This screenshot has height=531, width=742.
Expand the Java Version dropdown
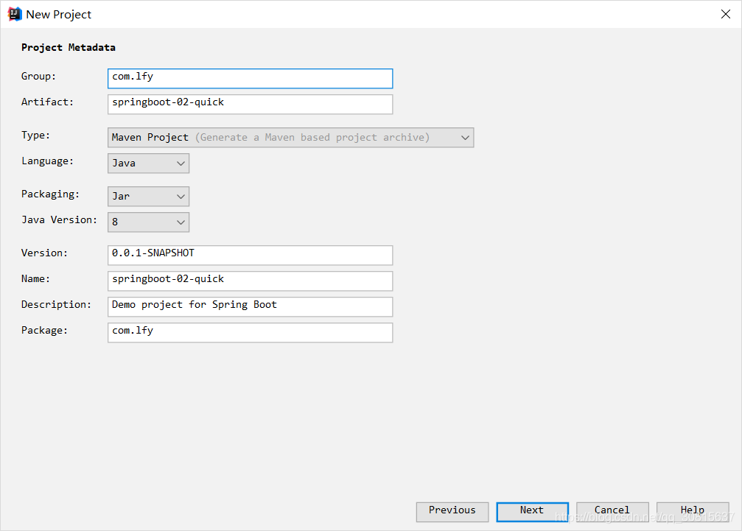[149, 222]
